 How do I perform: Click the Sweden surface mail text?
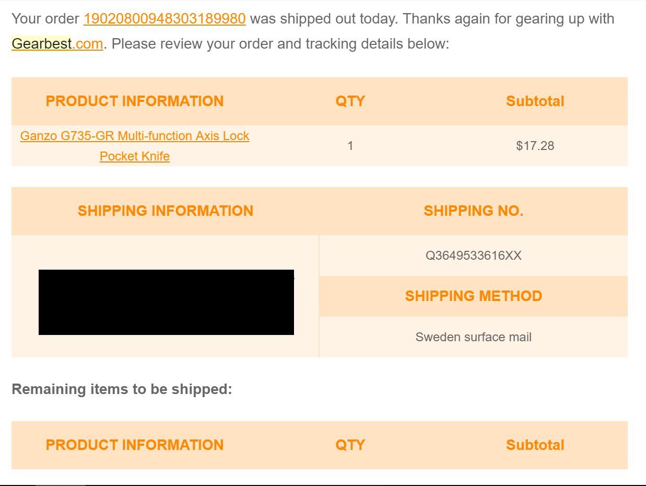point(473,337)
